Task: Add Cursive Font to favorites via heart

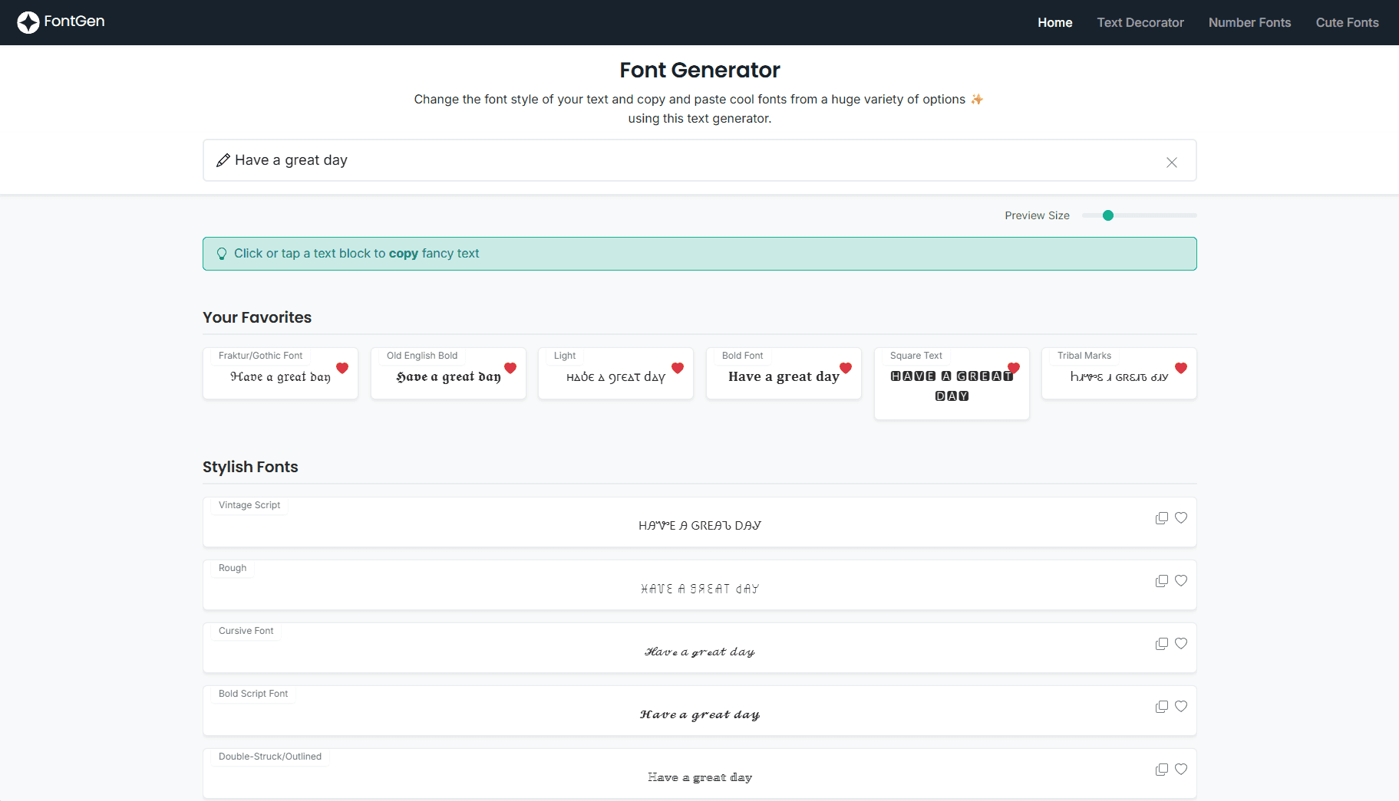Action: point(1181,644)
